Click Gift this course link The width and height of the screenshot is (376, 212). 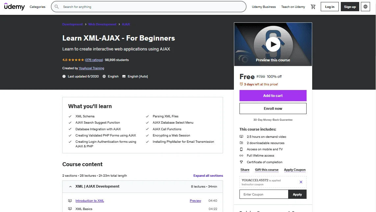click(267, 170)
